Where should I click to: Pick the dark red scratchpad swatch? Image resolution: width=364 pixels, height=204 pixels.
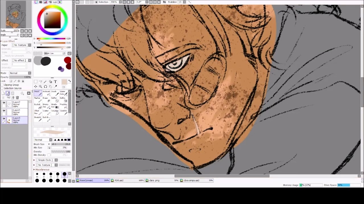click(69, 67)
